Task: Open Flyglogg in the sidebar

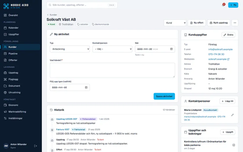Action: [x=20, y=79]
